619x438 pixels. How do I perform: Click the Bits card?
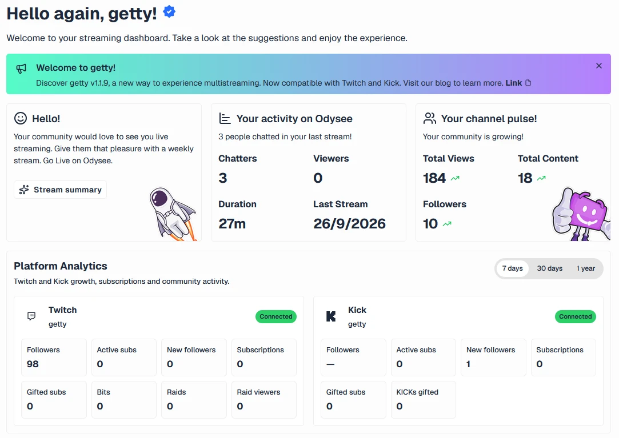124,400
